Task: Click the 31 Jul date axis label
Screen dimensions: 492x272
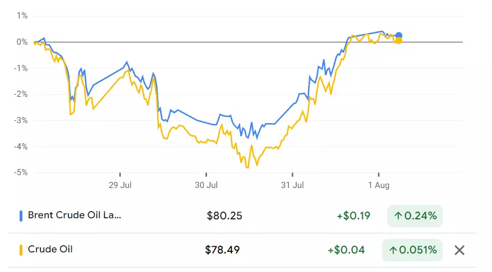Action: pyautogui.click(x=292, y=184)
